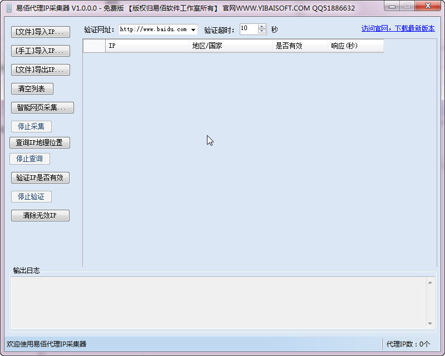The image size is (445, 356).
Task: Increase timeout with the spinner up arrow
Action: point(262,27)
